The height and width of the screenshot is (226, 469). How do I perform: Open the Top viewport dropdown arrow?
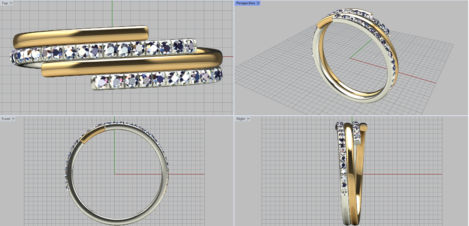(11, 3)
